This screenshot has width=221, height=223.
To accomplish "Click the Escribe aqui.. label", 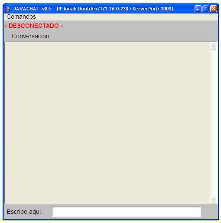I will point(26,212).
